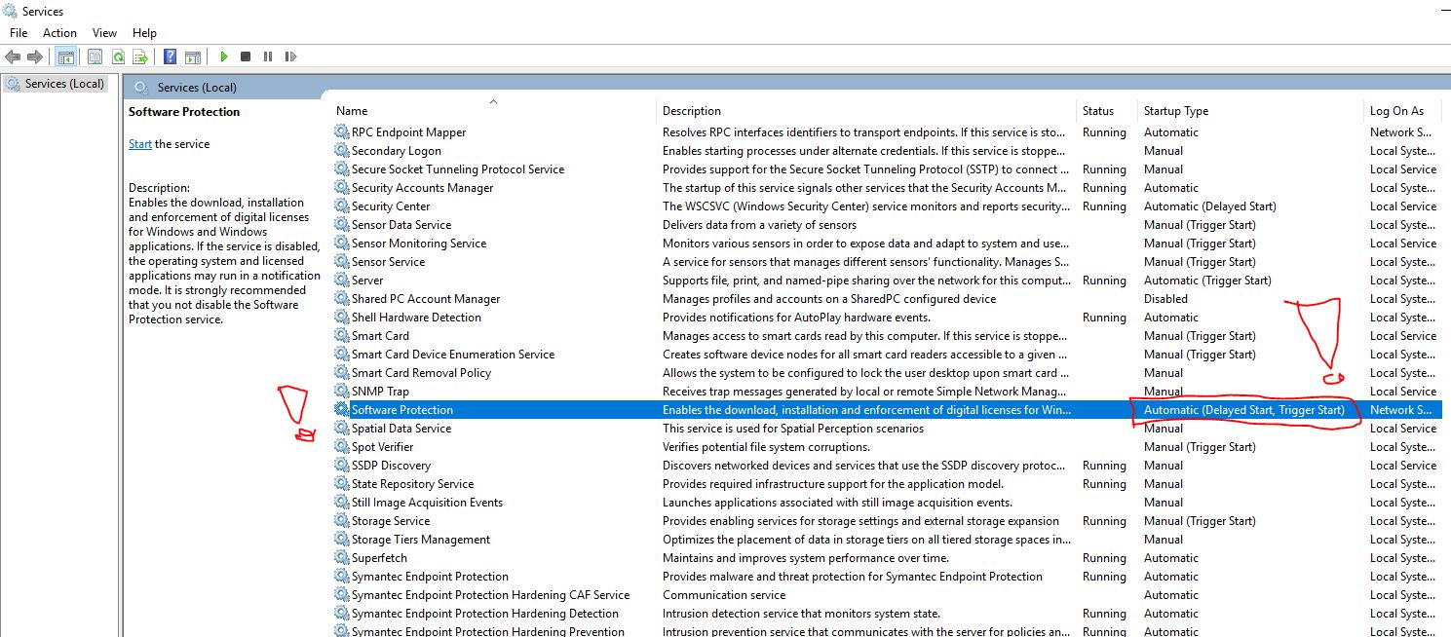Click Software Protection heading in left pane
Screen dimensions: 1451x637
pyautogui.click(x=184, y=111)
